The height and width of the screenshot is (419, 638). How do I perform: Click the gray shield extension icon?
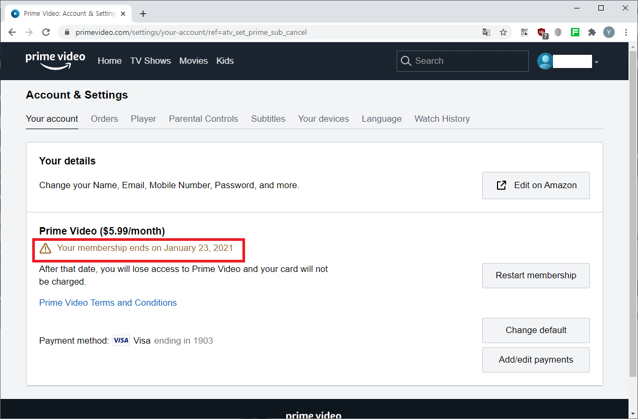[558, 32]
